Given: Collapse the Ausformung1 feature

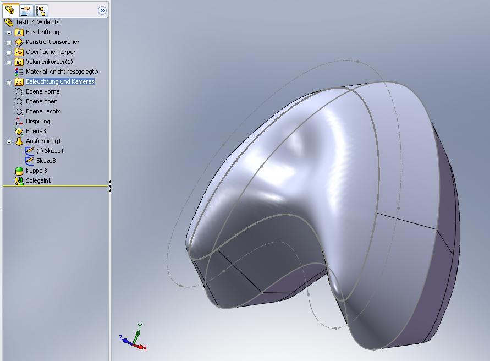Looking at the screenshot, I should [x=9, y=142].
